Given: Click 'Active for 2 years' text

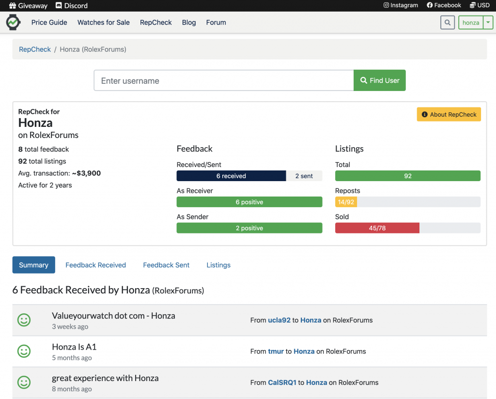Looking at the screenshot, I should pyautogui.click(x=45, y=185).
